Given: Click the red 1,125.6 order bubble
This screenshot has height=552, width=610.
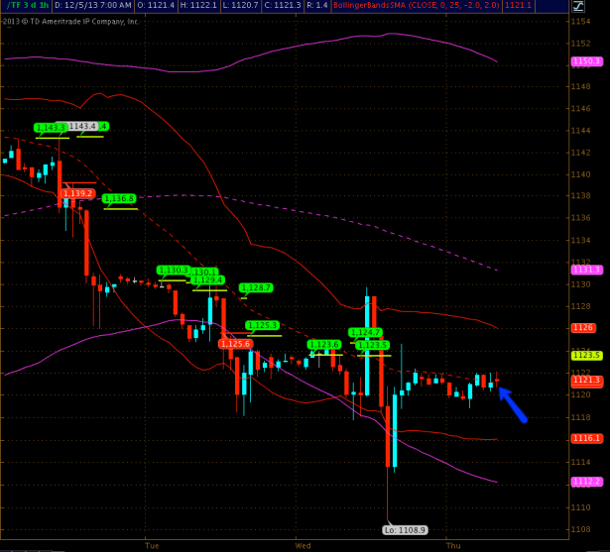Looking at the screenshot, I should (234, 343).
